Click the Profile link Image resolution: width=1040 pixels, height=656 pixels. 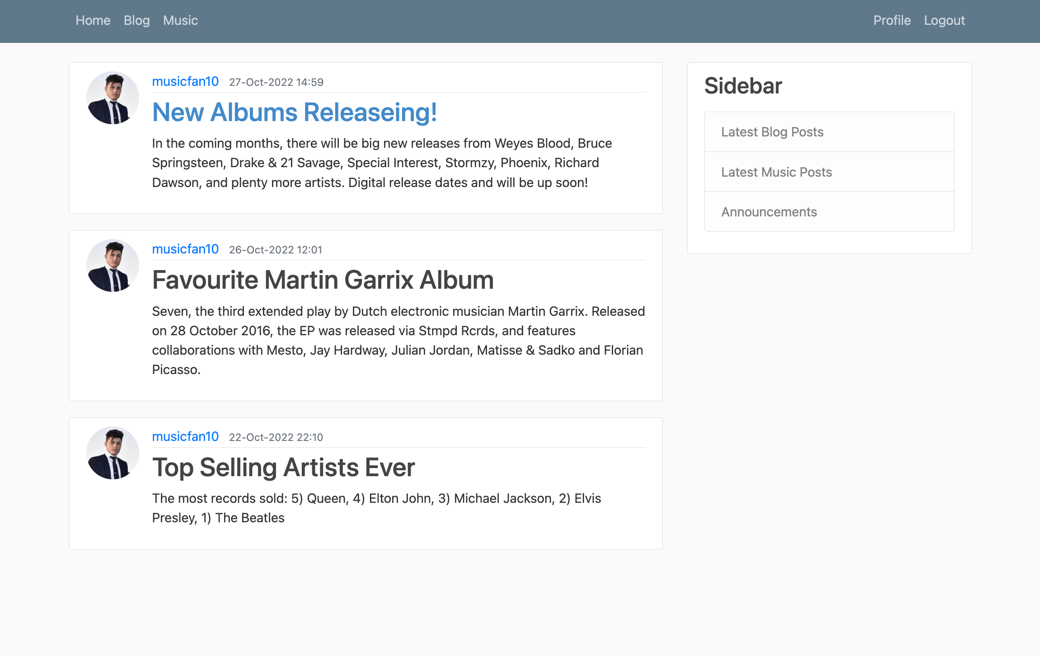click(x=891, y=20)
